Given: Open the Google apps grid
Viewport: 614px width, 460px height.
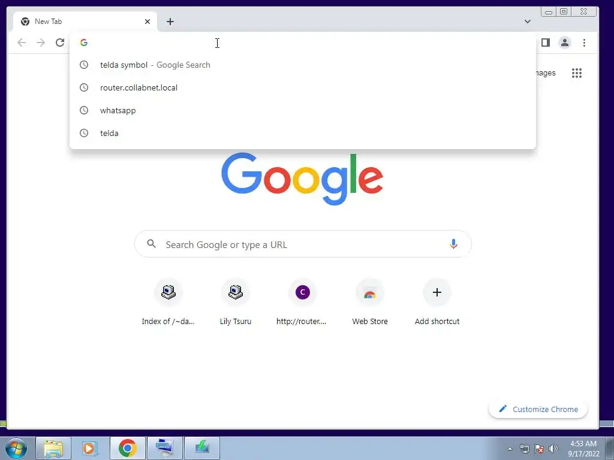Looking at the screenshot, I should click(577, 72).
